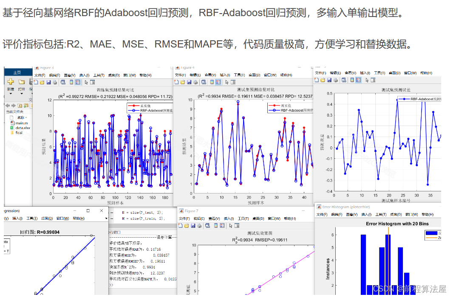Viewport: 453px width, 297px height.
Task: Click the back navigation arrow above Current Folder
Action: coord(8,105)
